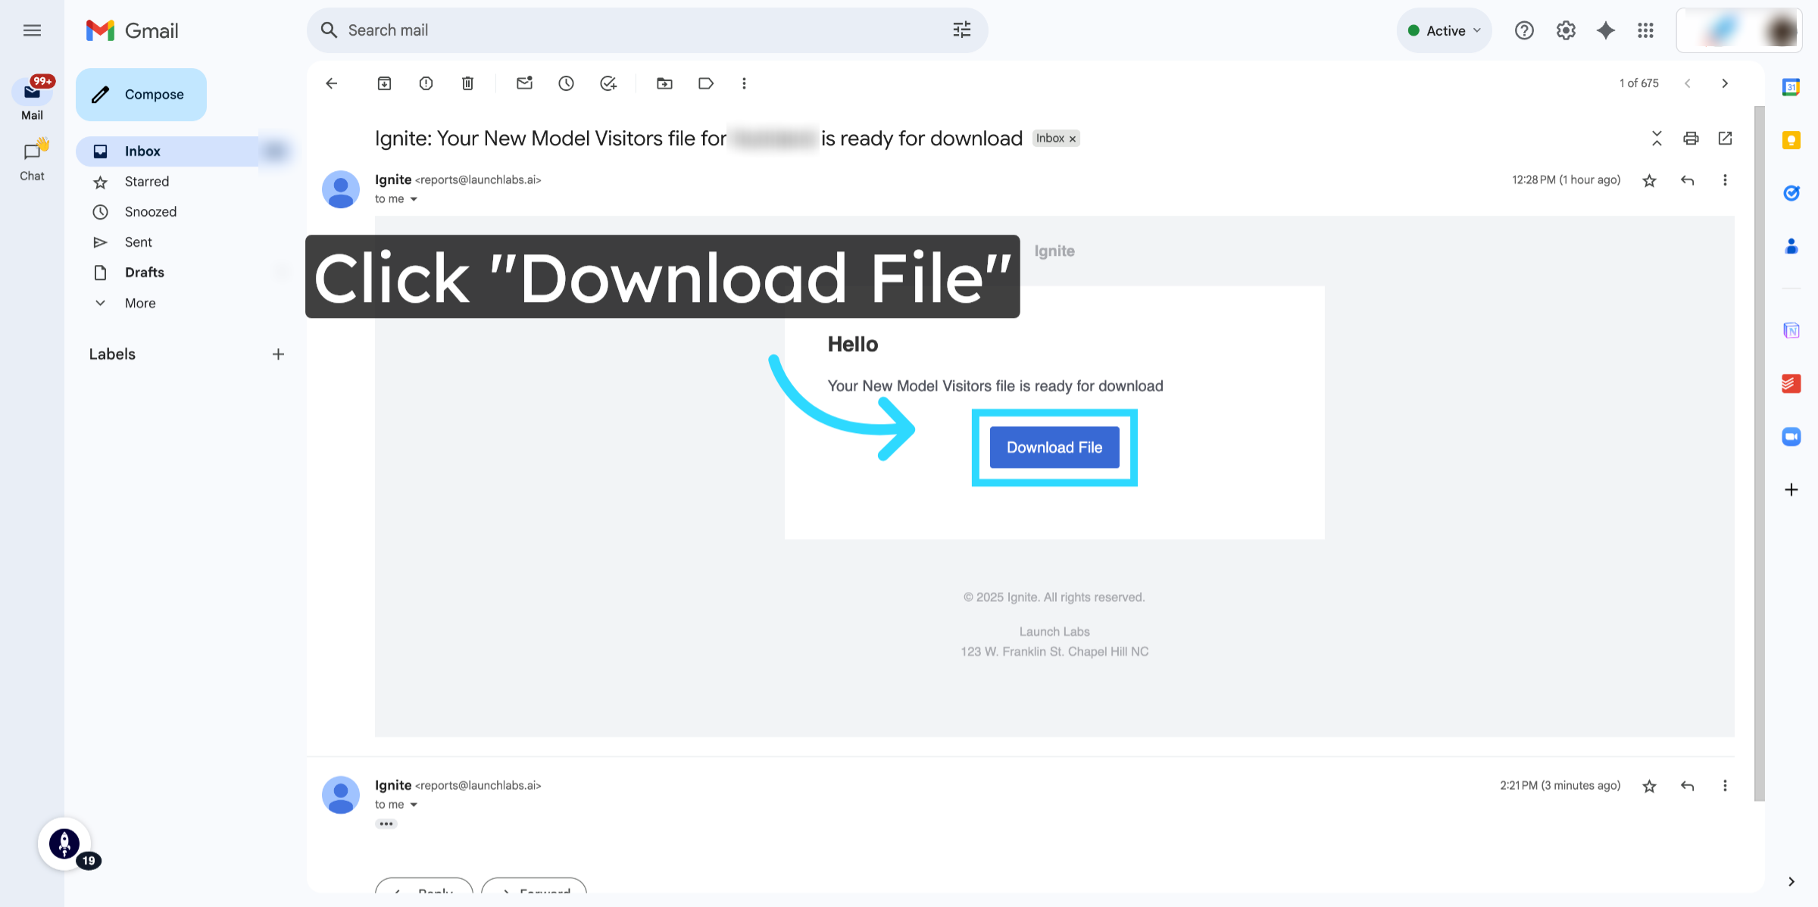The height and width of the screenshot is (907, 1818).
Task: Expand recipient details next to 'to me'
Action: pos(414,199)
